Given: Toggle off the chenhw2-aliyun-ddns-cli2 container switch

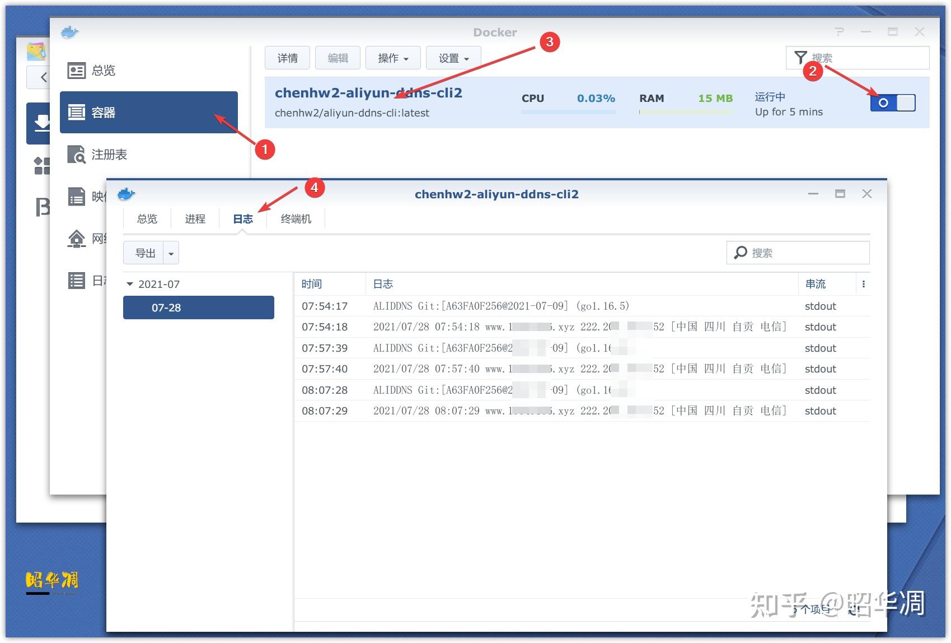Looking at the screenshot, I should pyautogui.click(x=893, y=102).
